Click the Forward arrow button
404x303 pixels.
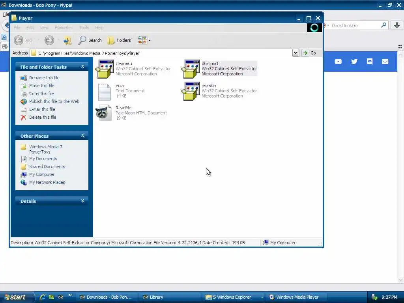click(x=49, y=40)
